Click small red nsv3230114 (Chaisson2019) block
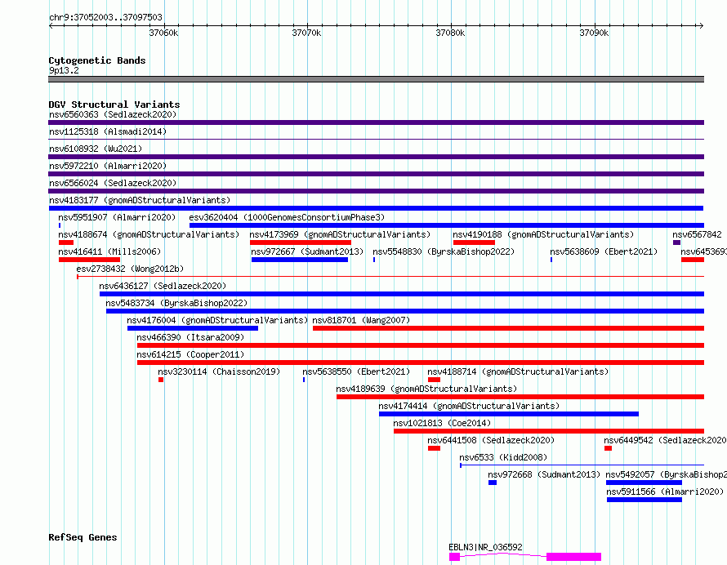 (161, 380)
